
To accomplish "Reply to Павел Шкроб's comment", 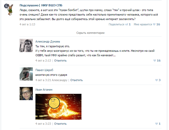I will 76,80.
